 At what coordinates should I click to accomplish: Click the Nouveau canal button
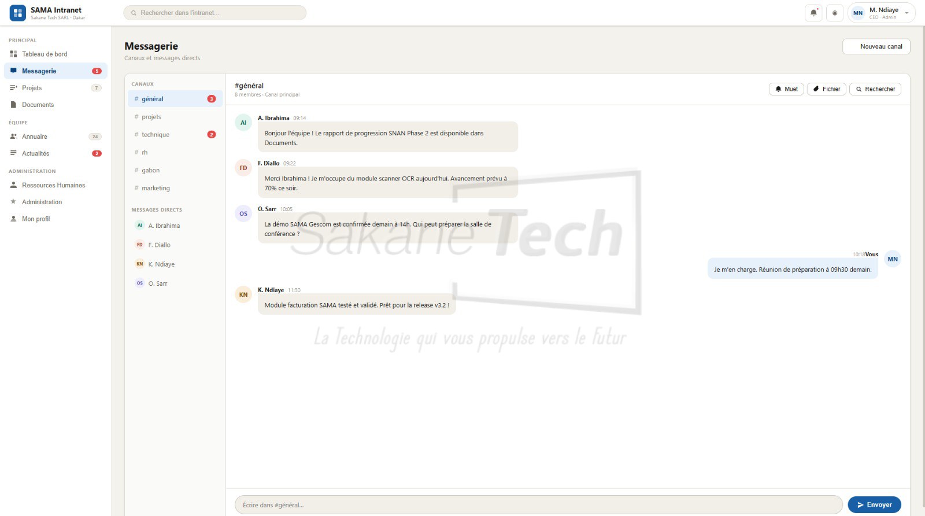pos(876,46)
